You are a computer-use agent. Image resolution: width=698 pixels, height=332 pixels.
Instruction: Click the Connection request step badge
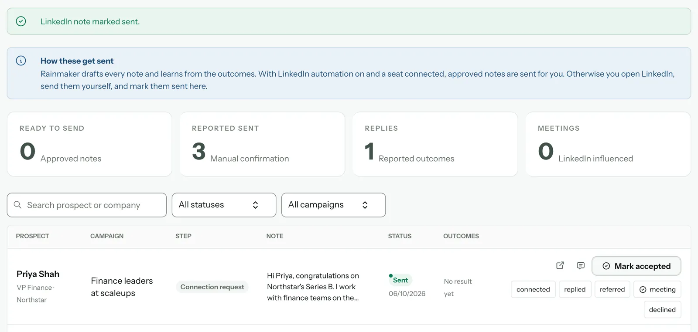[x=212, y=287]
